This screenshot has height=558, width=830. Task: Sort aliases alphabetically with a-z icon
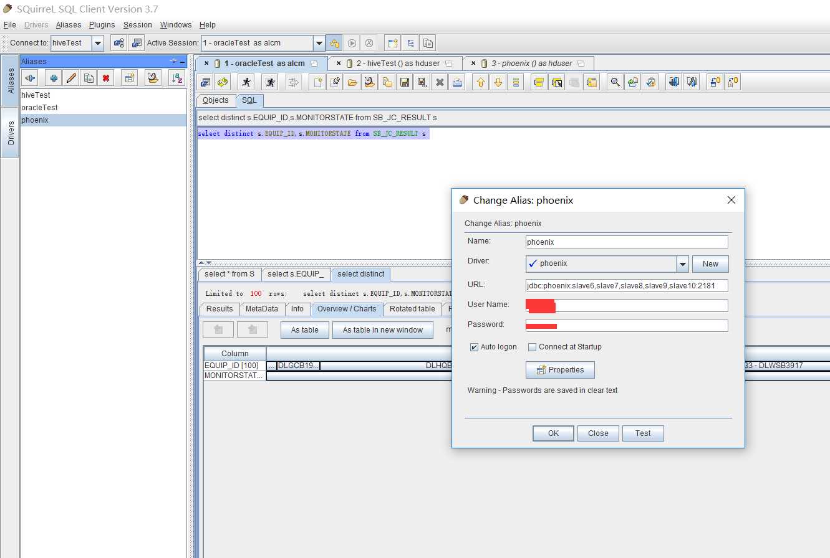click(x=178, y=78)
